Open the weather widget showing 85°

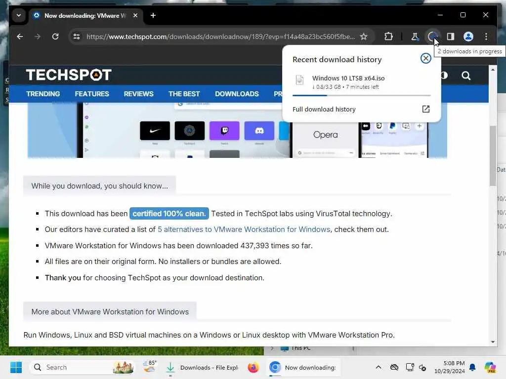150,367
